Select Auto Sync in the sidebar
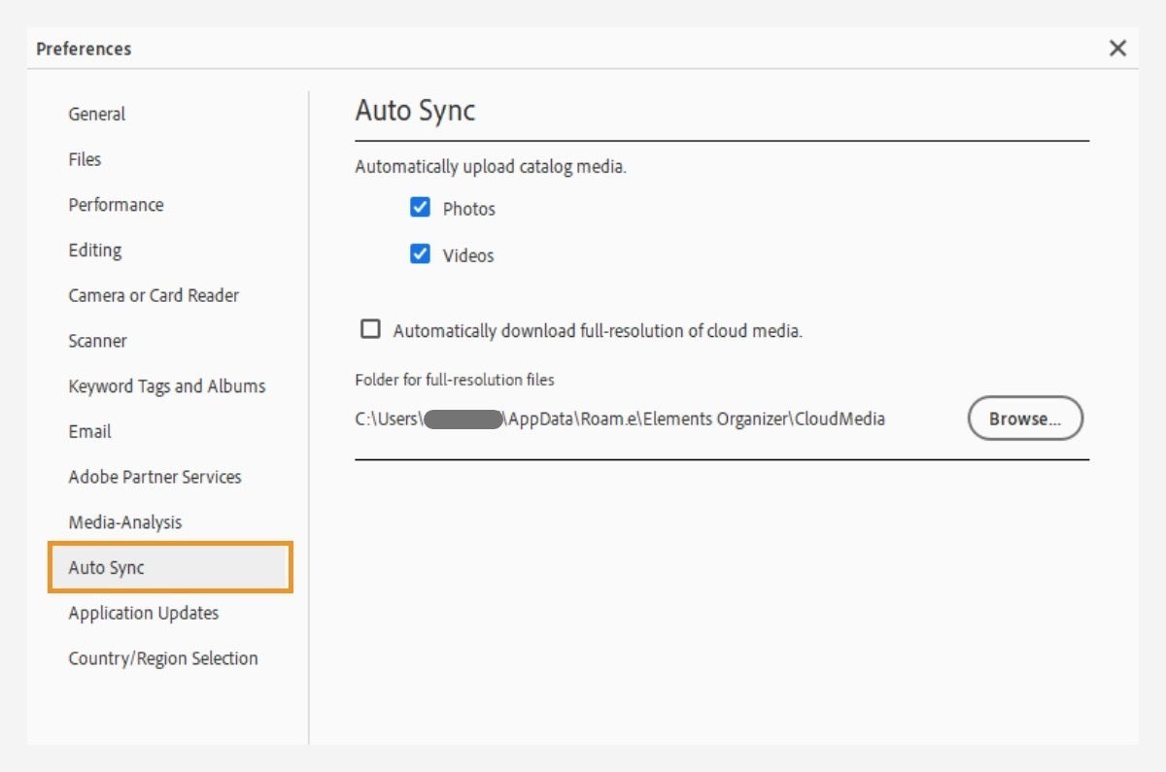 click(107, 568)
